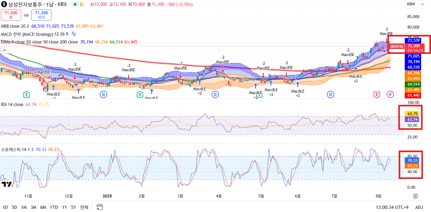Click the dividend D marker above 4월
The height and width of the screenshot is (212, 431).
click(x=215, y=94)
